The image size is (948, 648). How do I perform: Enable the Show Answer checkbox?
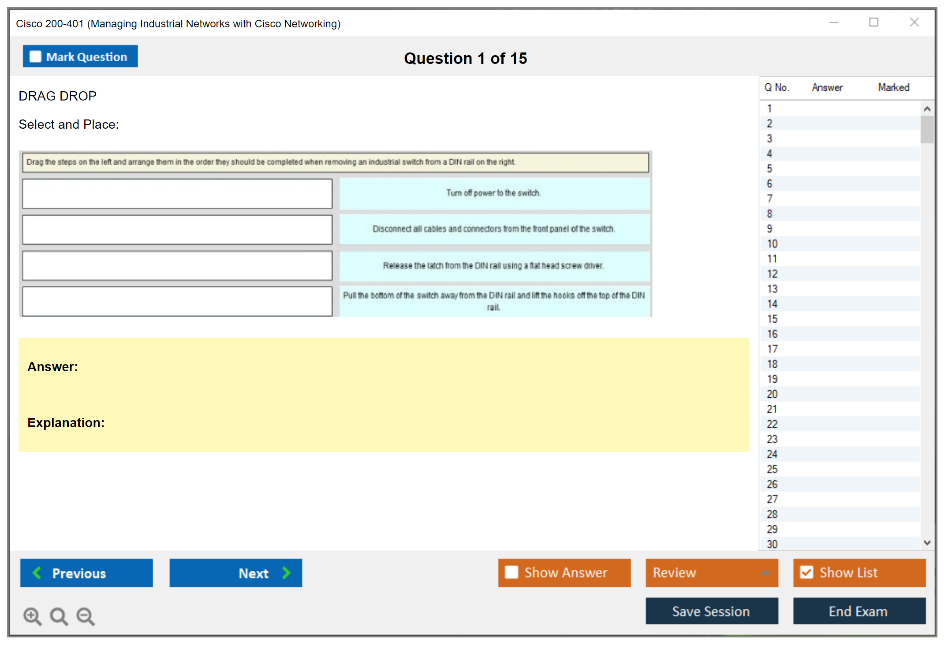[x=511, y=572]
